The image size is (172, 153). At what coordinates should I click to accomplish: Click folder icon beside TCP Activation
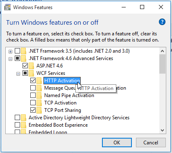[x=39, y=103]
